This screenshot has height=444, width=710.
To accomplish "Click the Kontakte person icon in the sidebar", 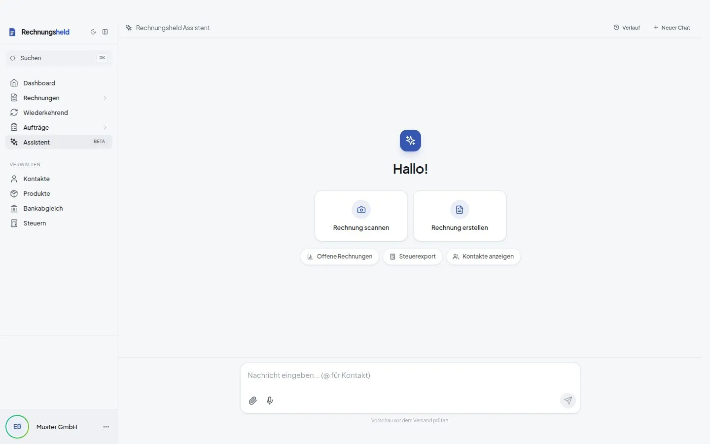I will (x=14, y=179).
